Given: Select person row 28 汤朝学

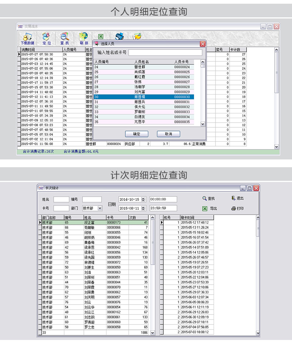Looking at the screenshot, I should (144, 87).
